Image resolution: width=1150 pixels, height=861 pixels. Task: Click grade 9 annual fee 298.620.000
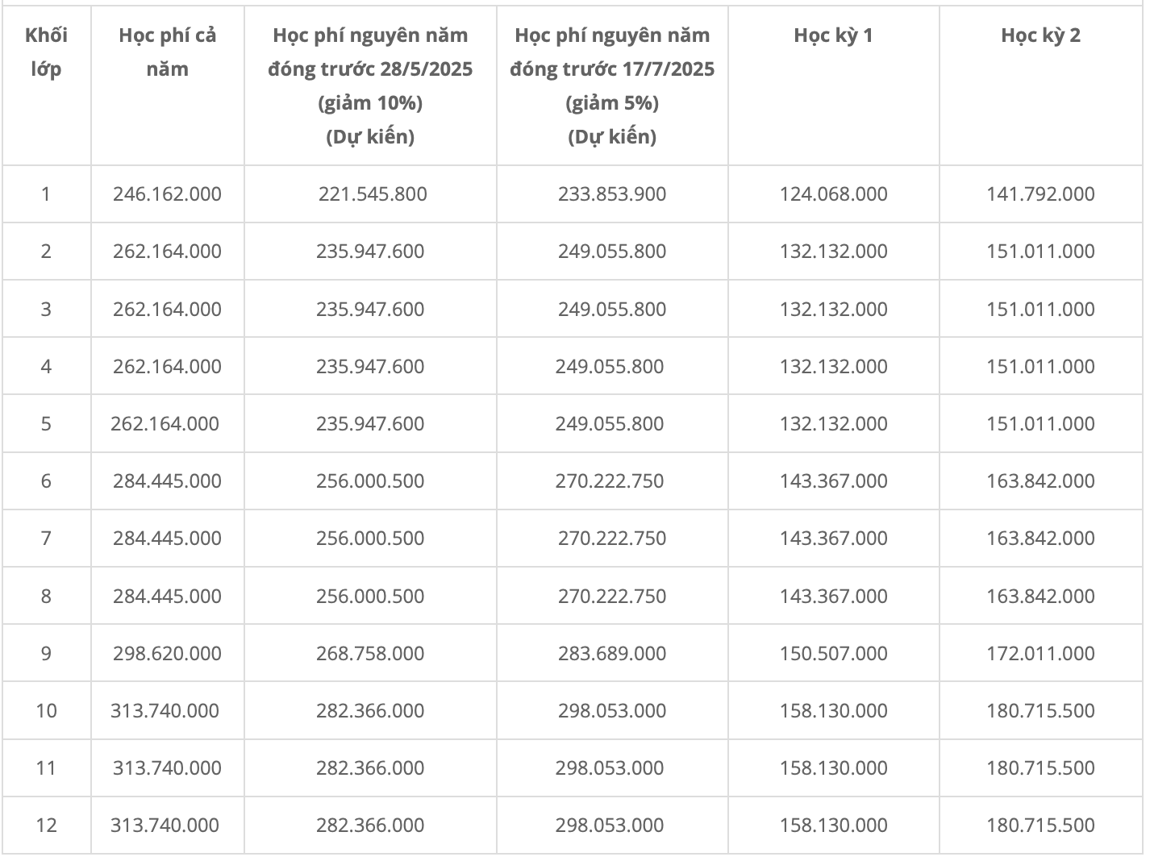167,654
